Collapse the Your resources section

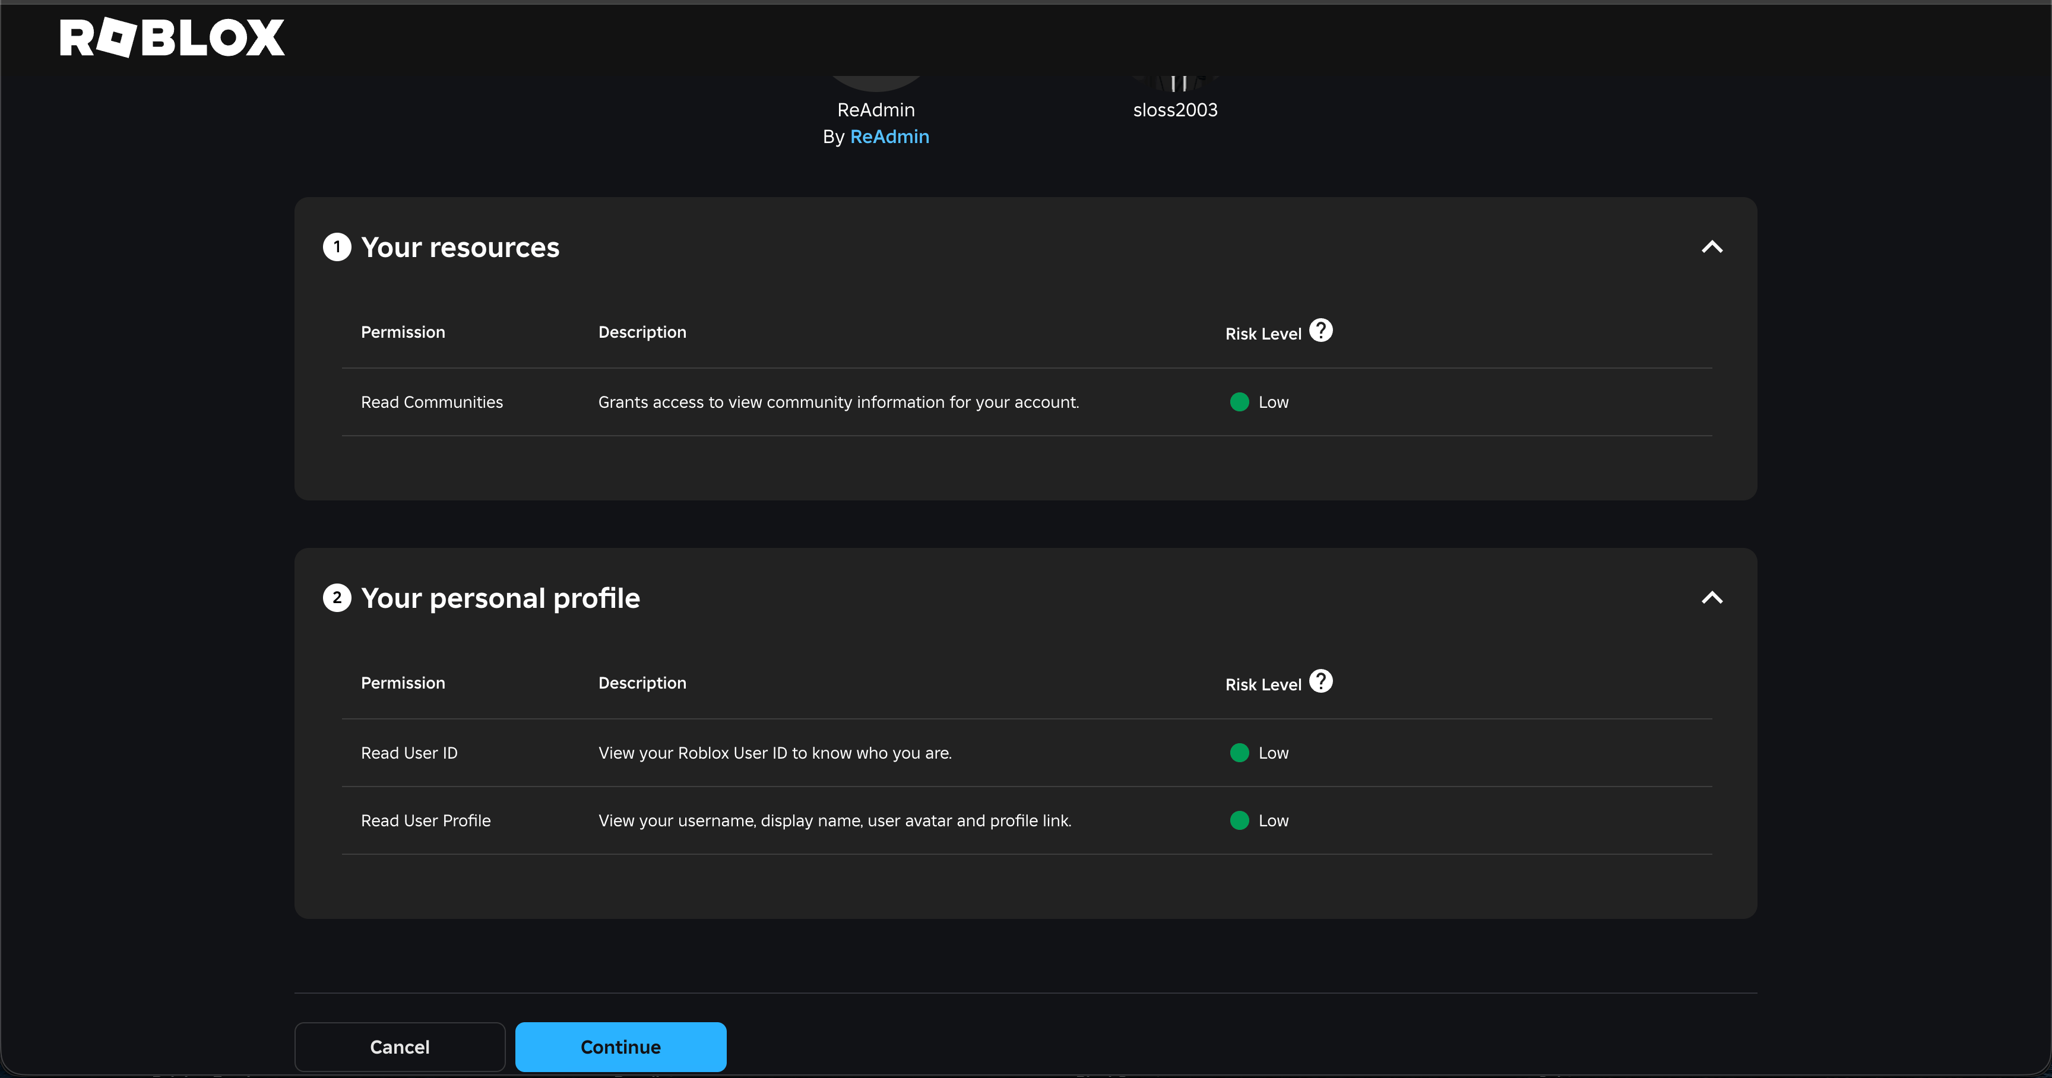[1712, 248]
